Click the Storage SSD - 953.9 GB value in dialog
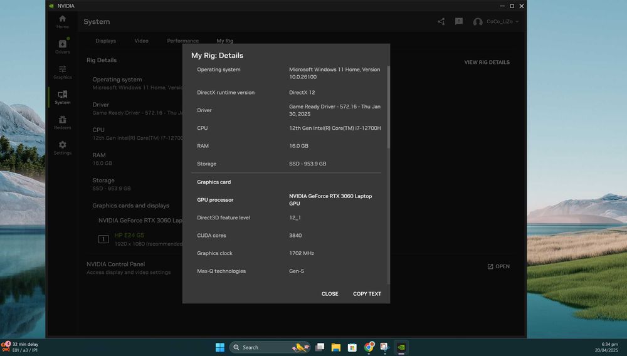Viewport: 627px width, 356px height. pyautogui.click(x=307, y=164)
